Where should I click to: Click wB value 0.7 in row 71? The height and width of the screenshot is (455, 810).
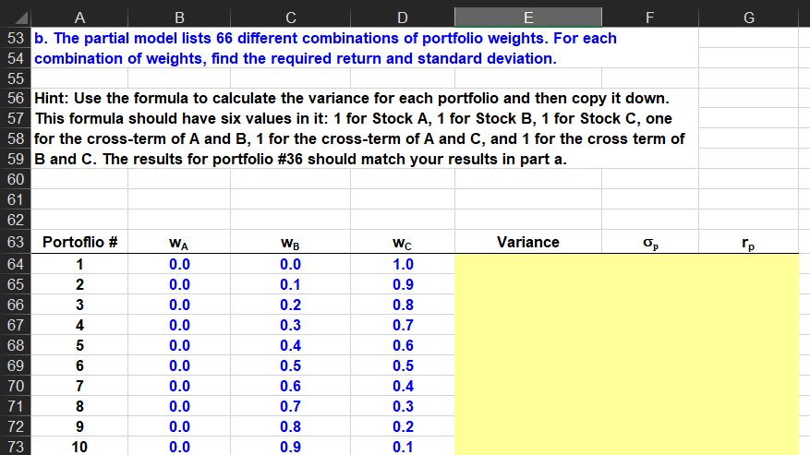[290, 406]
